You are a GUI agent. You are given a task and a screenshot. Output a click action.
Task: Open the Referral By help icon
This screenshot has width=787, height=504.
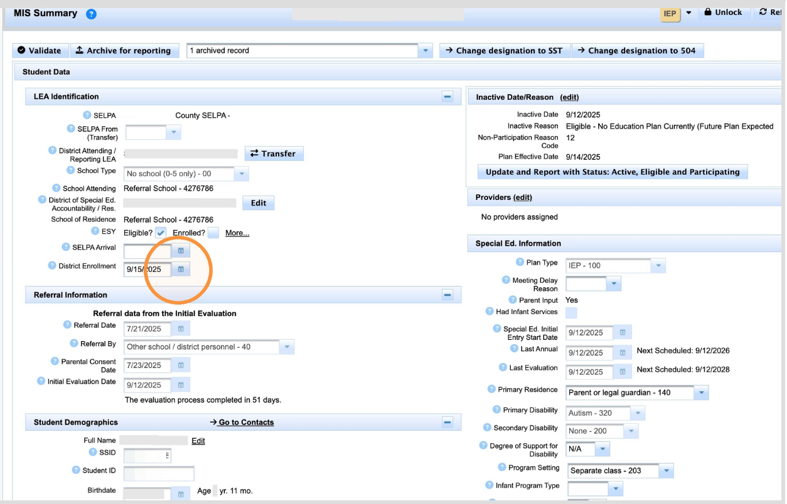point(74,344)
